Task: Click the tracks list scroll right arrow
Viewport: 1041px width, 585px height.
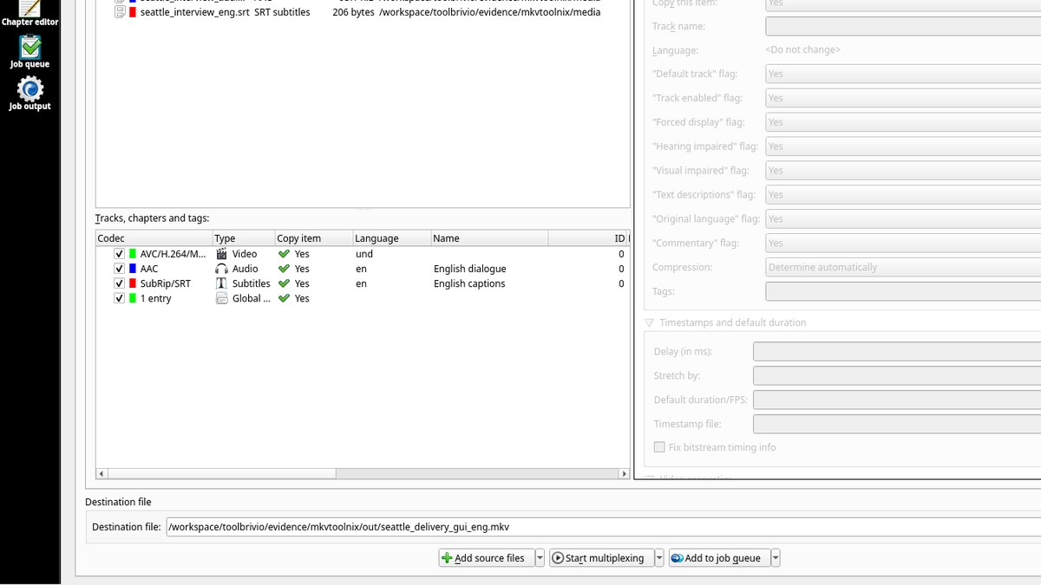Action: [624, 474]
